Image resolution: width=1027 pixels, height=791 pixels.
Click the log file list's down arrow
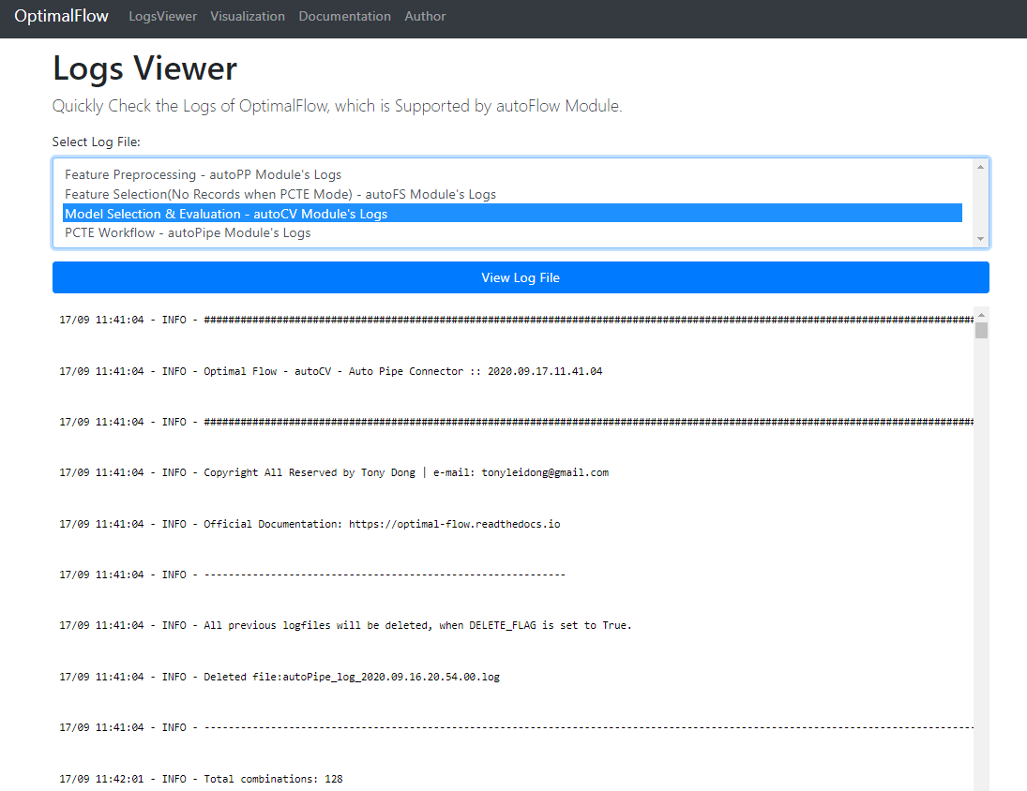click(981, 239)
